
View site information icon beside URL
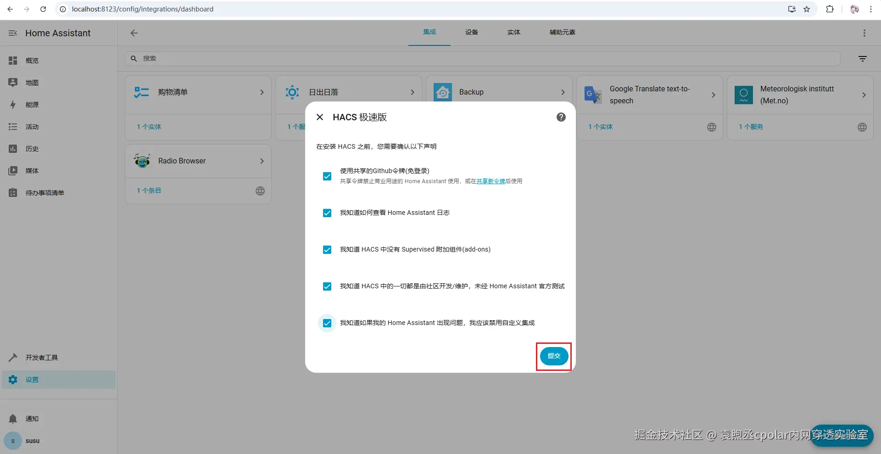(x=63, y=9)
